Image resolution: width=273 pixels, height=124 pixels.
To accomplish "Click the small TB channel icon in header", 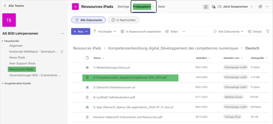I will point(75,7).
